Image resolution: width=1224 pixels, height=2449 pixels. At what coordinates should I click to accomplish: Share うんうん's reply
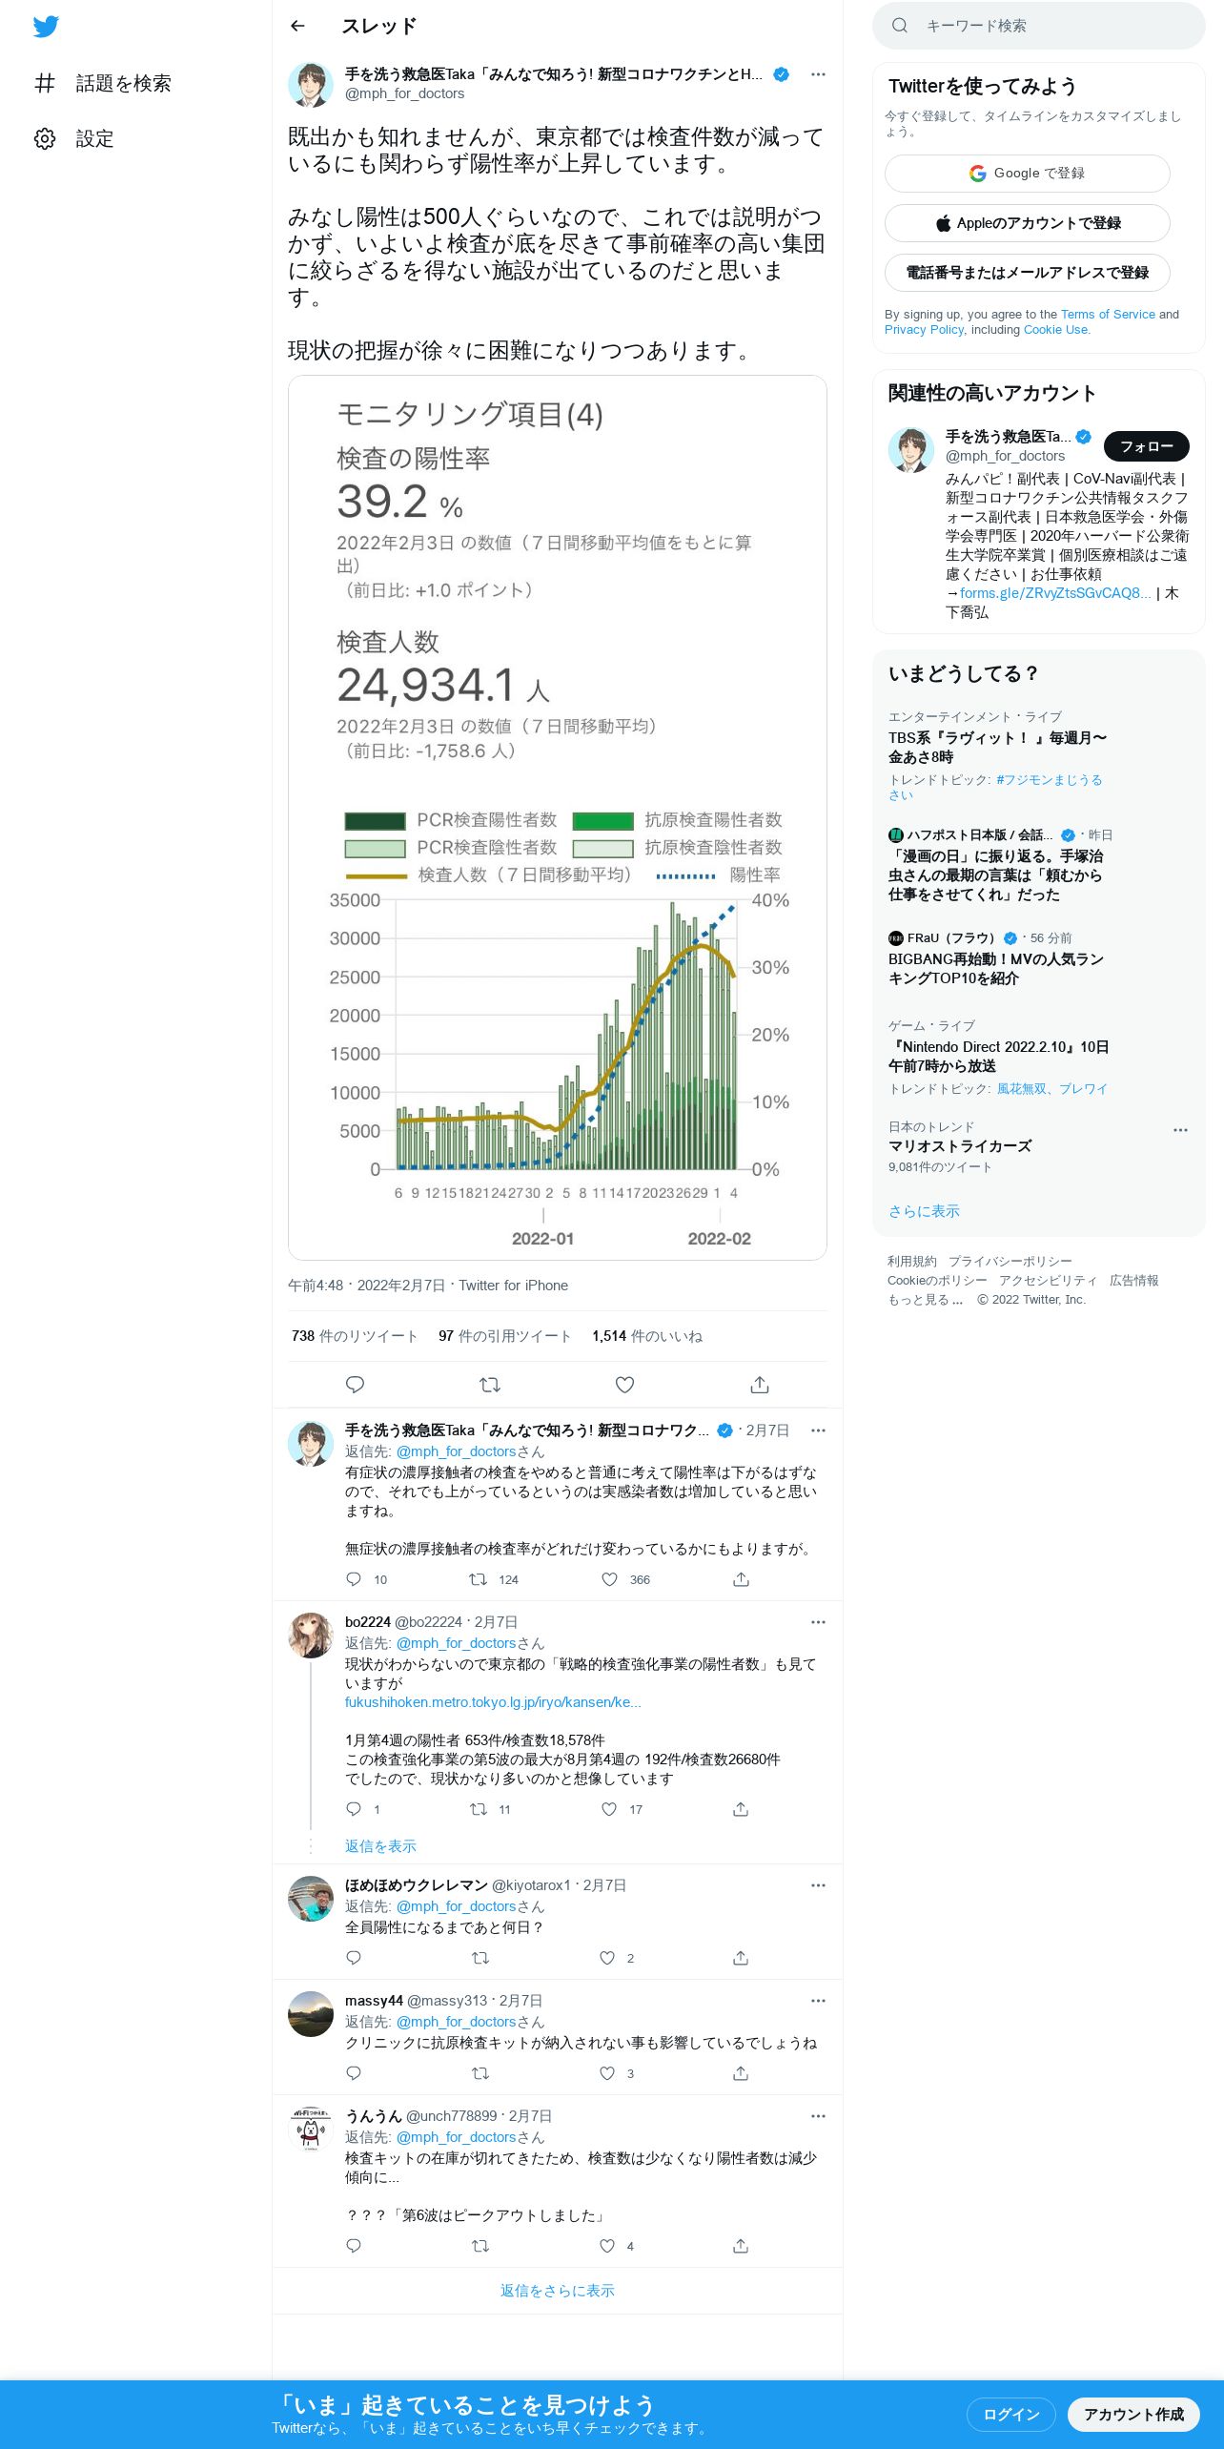pyautogui.click(x=741, y=2246)
